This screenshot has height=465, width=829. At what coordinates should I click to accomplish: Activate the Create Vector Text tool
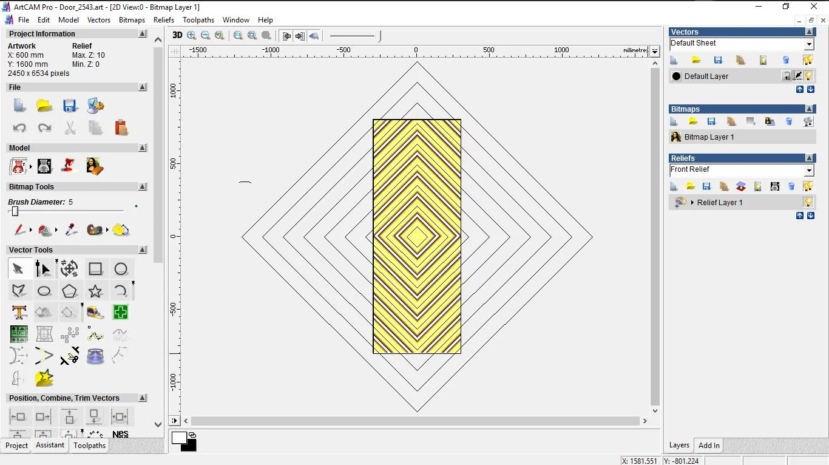[x=19, y=313]
